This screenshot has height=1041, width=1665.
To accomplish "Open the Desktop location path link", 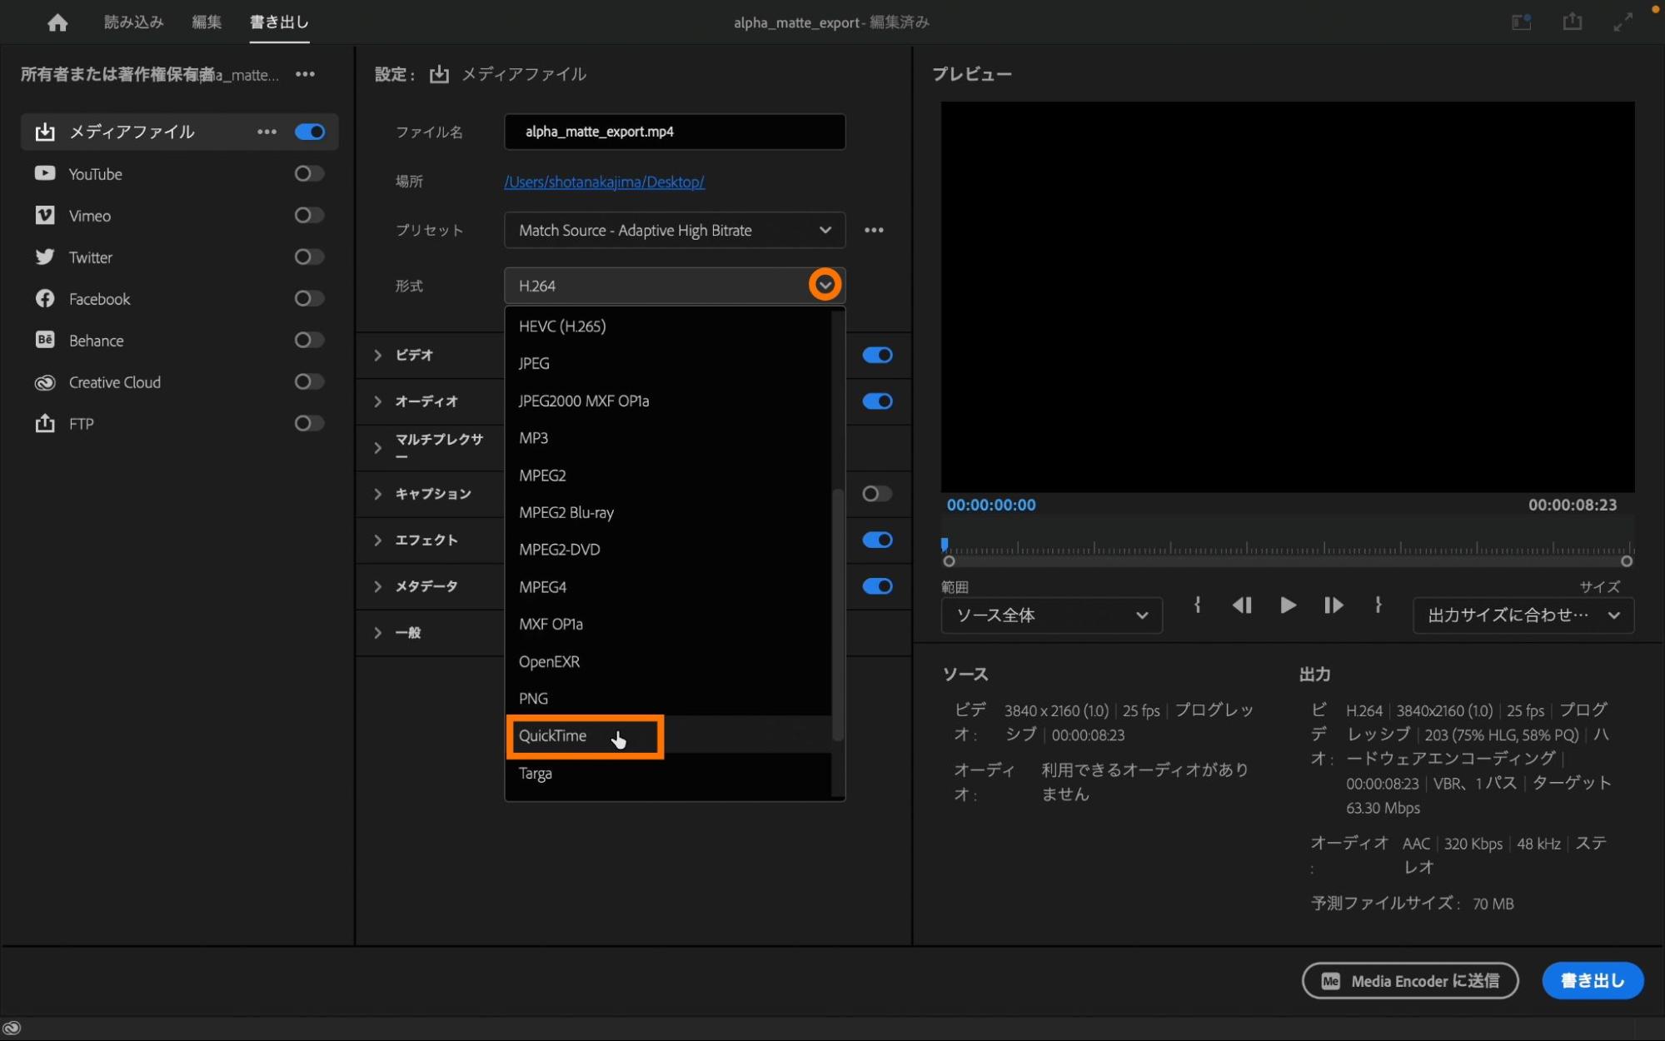I will click(604, 182).
